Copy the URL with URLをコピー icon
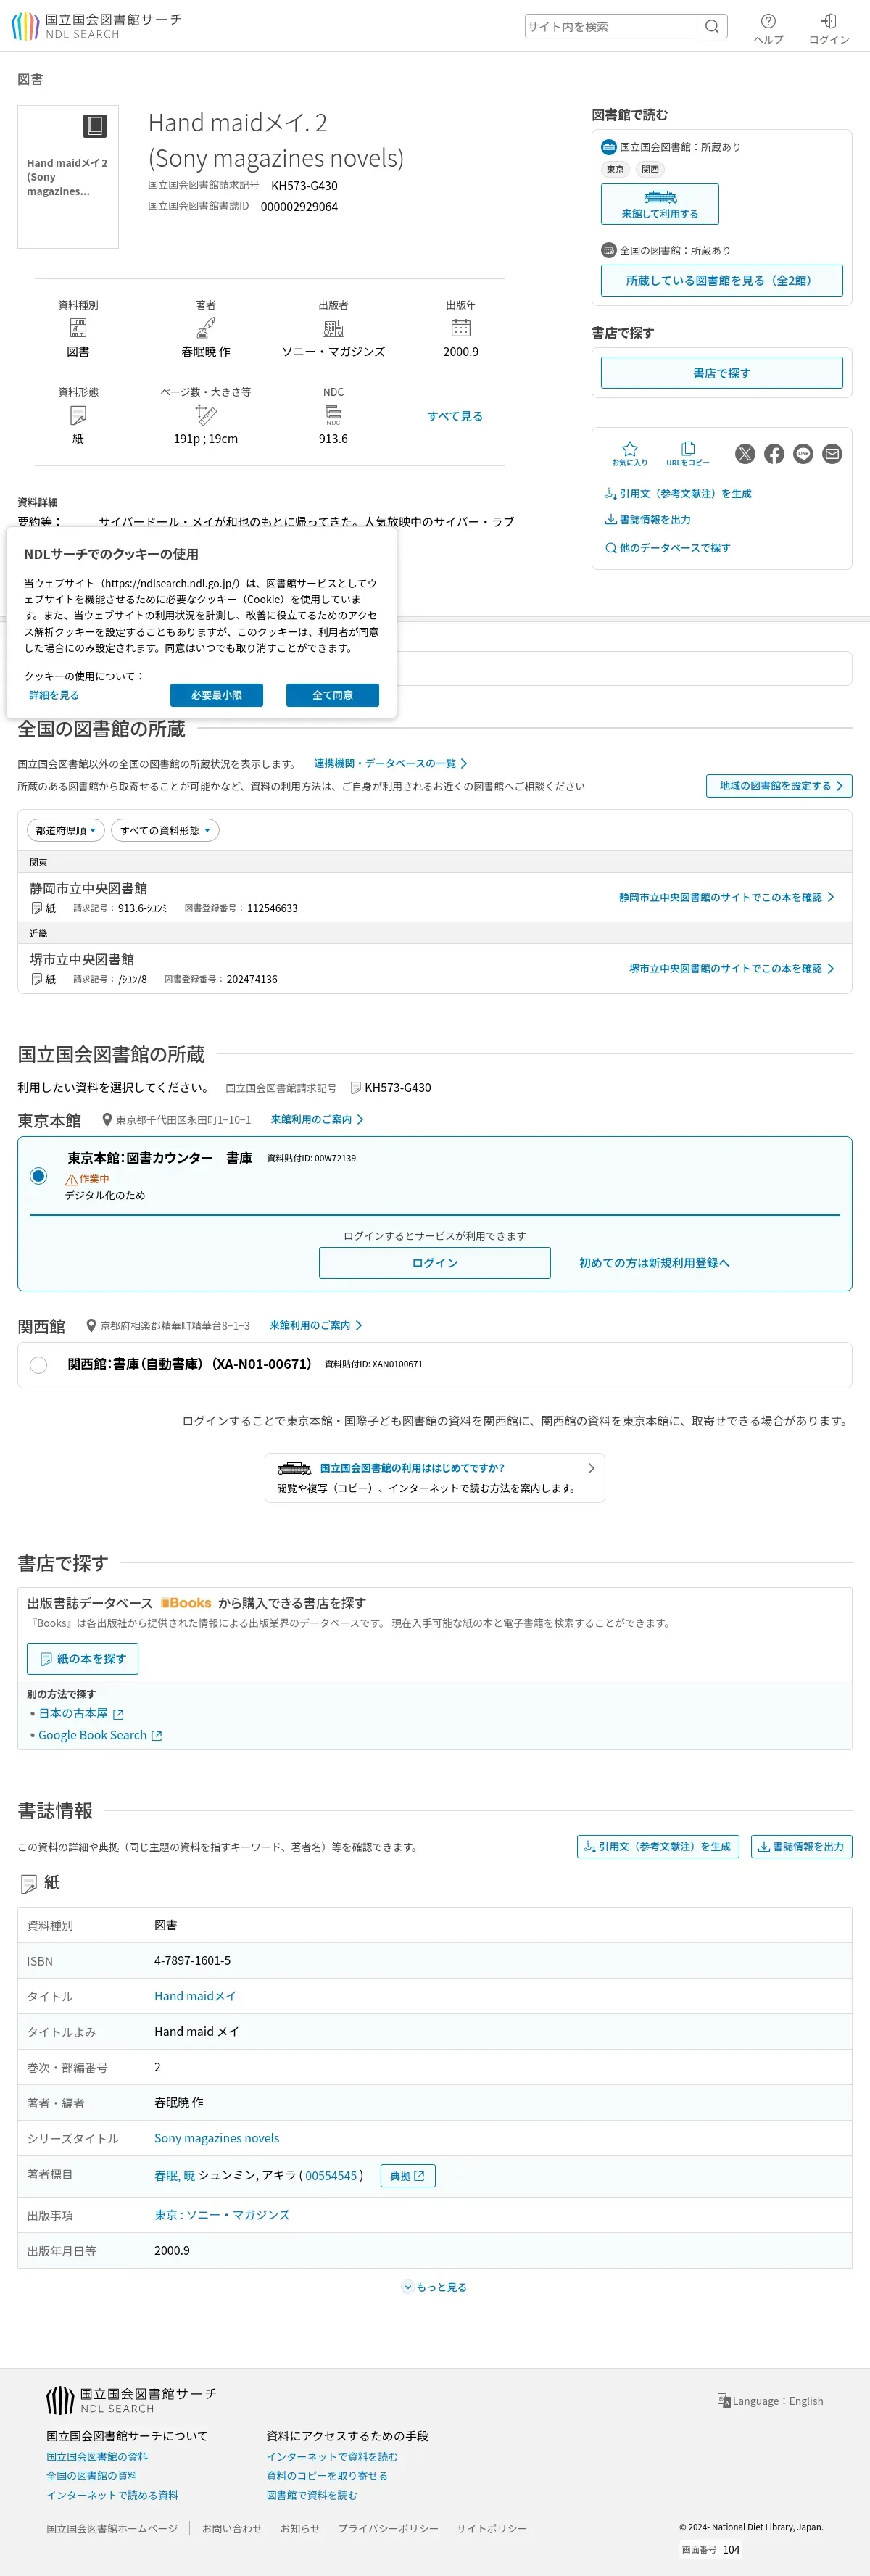Screen dimensions: 870x2576 [x=688, y=454]
